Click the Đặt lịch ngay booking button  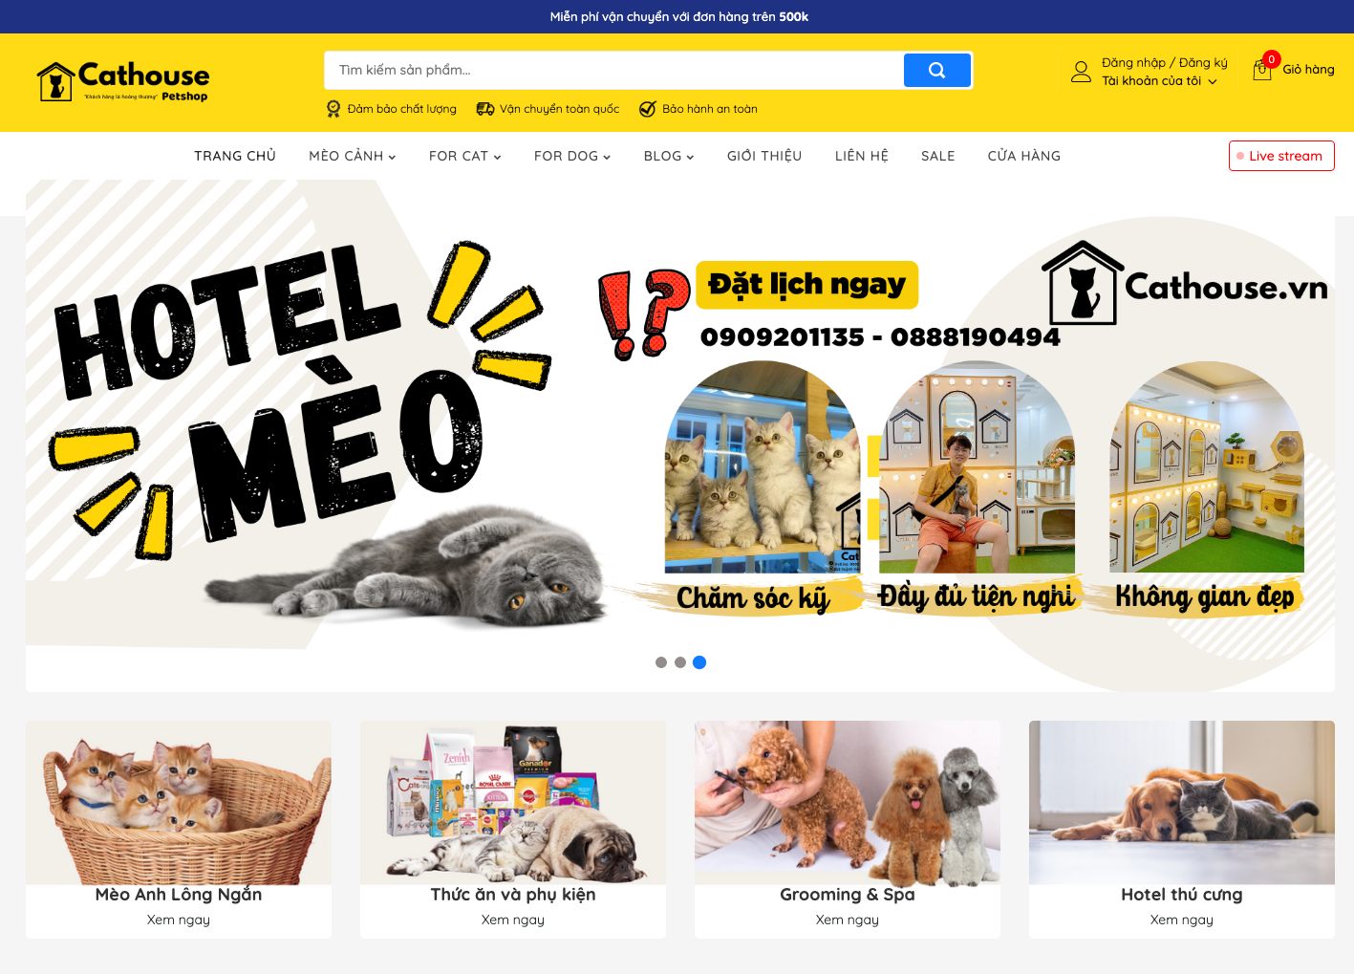[x=807, y=285]
